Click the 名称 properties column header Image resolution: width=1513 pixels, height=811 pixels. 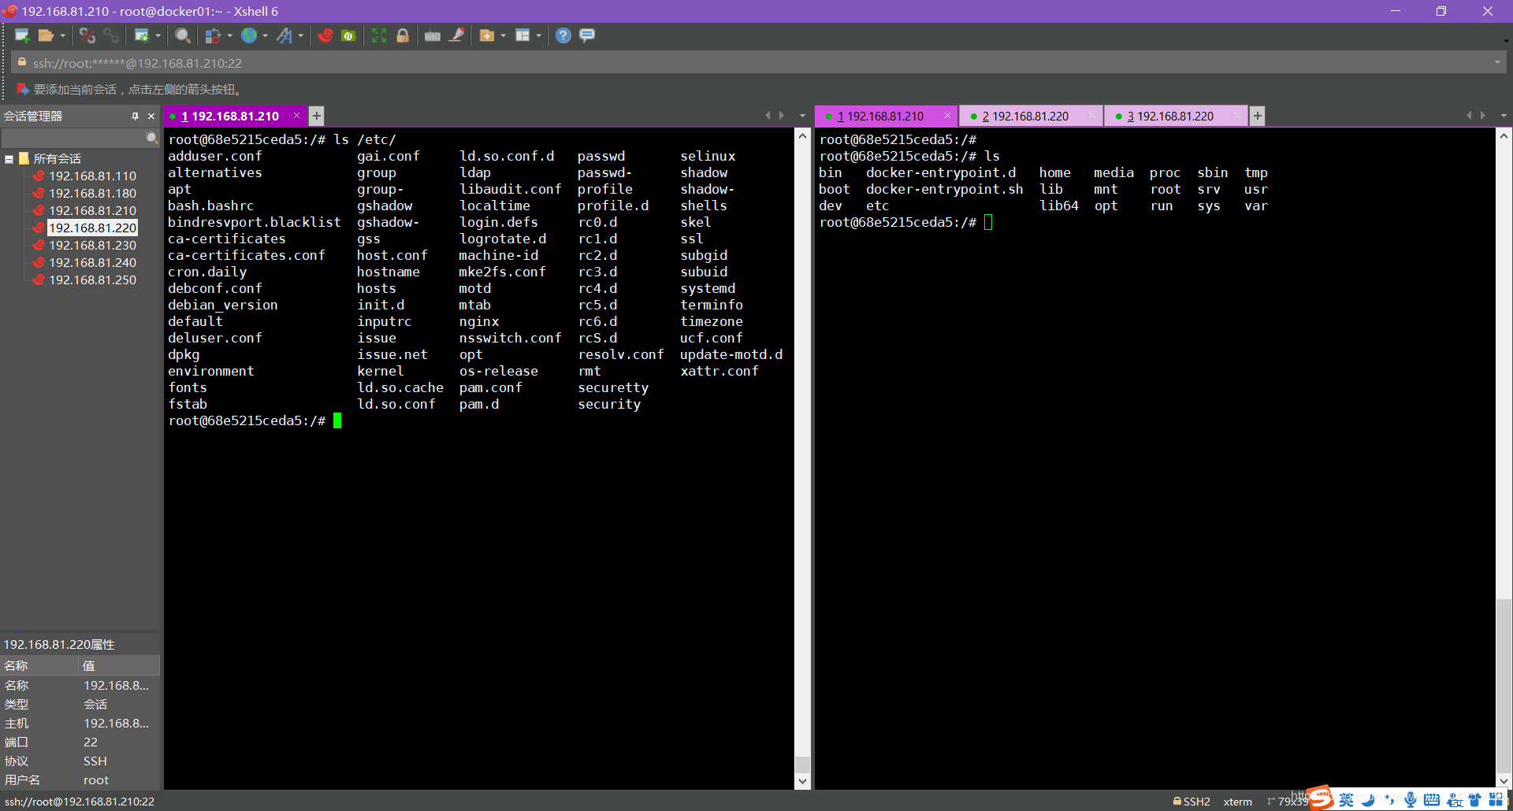click(x=39, y=666)
